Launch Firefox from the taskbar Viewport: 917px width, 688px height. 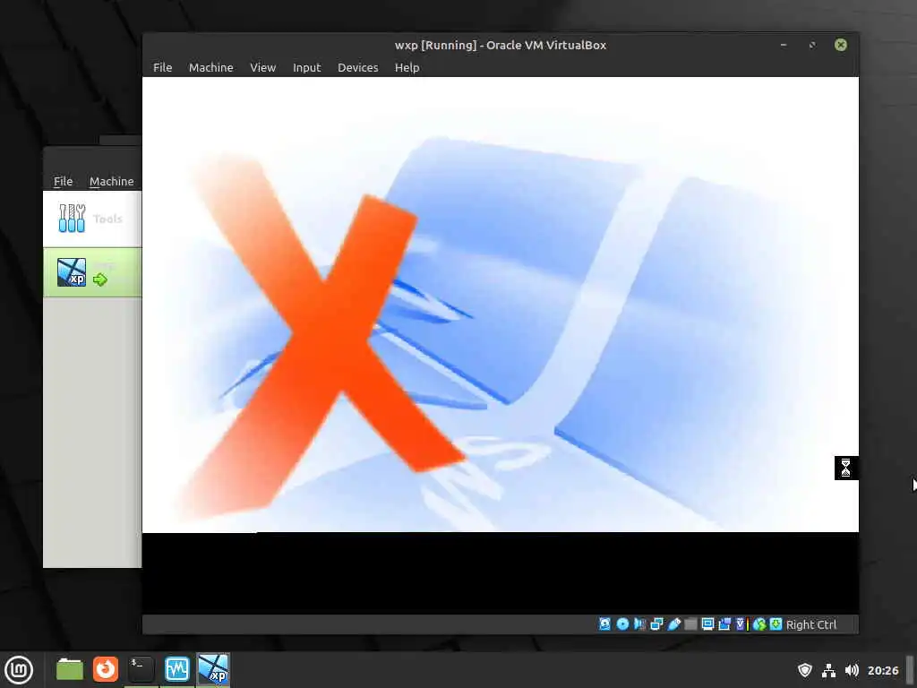(x=106, y=669)
